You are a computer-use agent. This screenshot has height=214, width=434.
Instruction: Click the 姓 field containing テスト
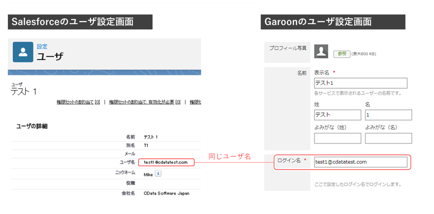tap(337, 115)
